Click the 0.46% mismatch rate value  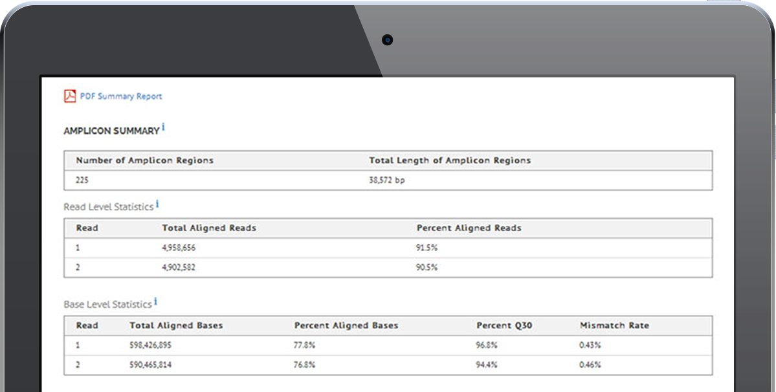(x=590, y=365)
